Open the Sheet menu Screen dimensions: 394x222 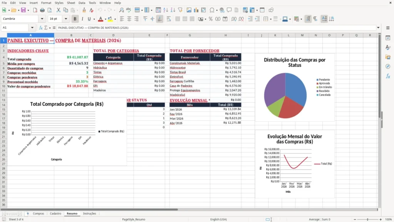click(71, 3)
